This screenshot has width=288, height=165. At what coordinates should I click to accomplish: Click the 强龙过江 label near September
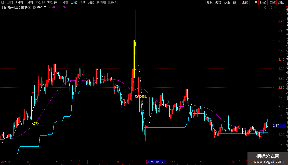tap(141, 96)
